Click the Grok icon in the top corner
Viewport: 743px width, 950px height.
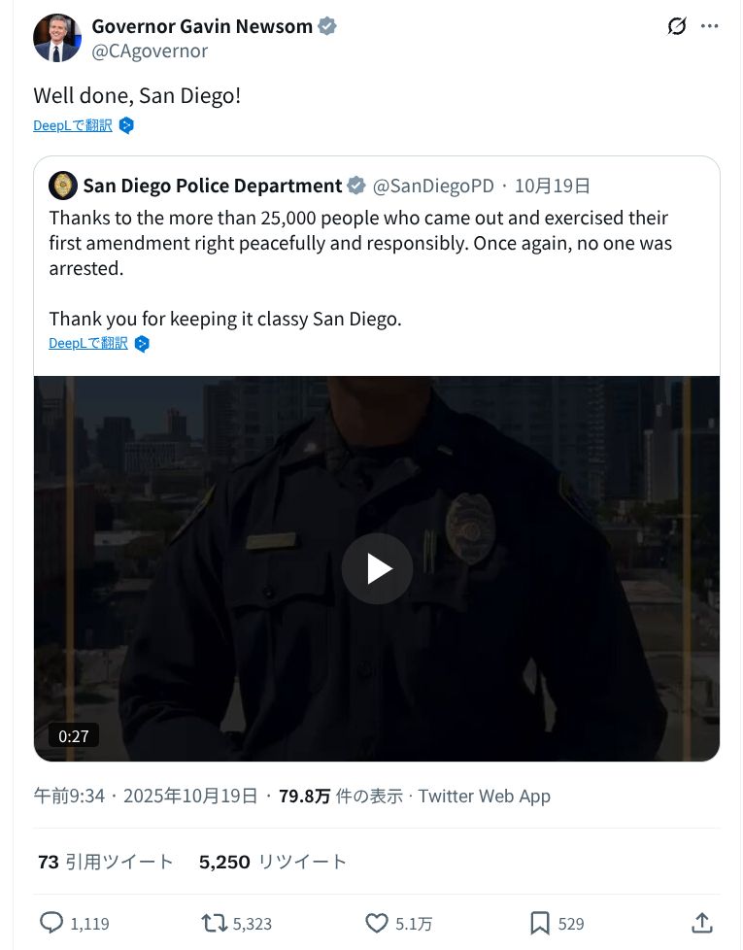[676, 26]
